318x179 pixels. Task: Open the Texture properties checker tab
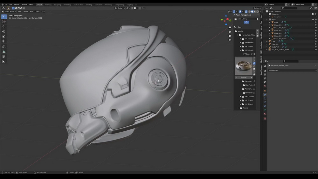265,119
